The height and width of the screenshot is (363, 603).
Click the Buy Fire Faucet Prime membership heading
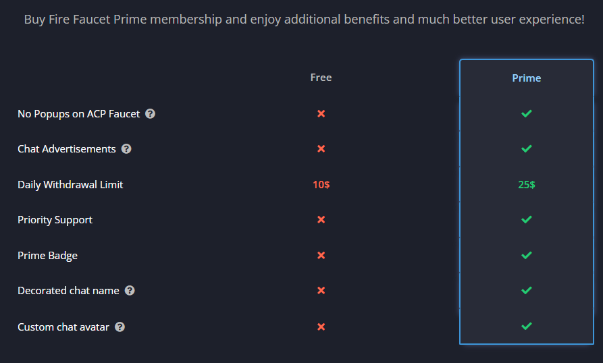point(304,19)
